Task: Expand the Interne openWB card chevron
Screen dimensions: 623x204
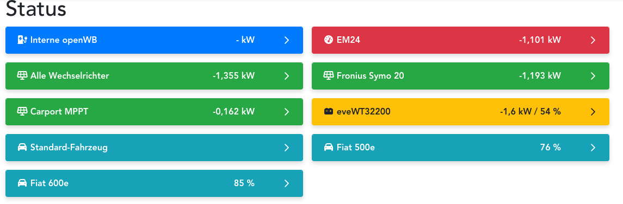Action: pos(286,40)
